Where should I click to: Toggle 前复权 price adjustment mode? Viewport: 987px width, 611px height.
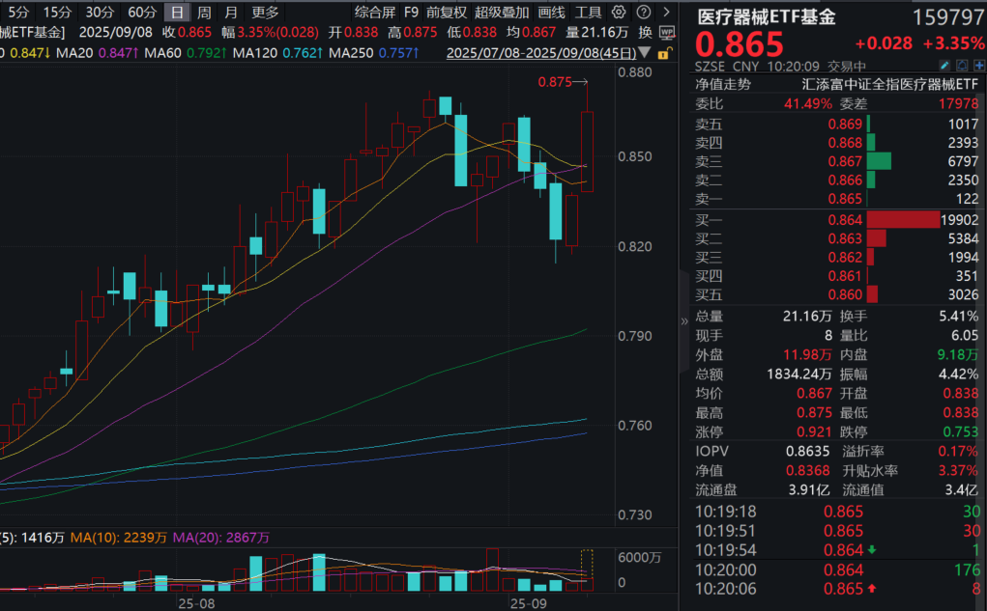click(447, 13)
